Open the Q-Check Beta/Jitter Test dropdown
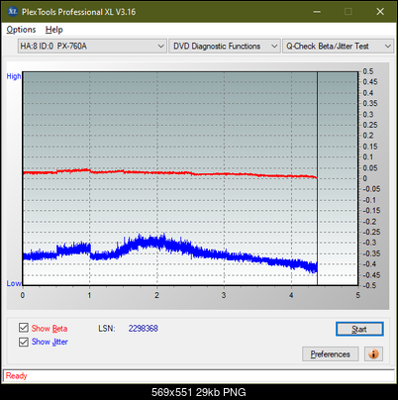Viewport: 398px width, 400px height. (338, 47)
